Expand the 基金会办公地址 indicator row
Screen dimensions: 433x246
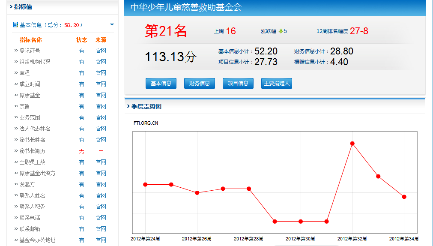[35, 240]
